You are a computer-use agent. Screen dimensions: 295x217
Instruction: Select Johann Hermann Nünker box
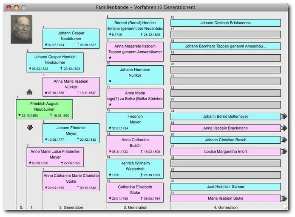pyautogui.click(x=135, y=75)
